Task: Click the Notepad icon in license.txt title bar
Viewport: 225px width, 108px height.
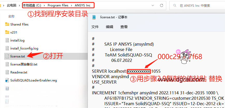Action: (x=94, y=17)
